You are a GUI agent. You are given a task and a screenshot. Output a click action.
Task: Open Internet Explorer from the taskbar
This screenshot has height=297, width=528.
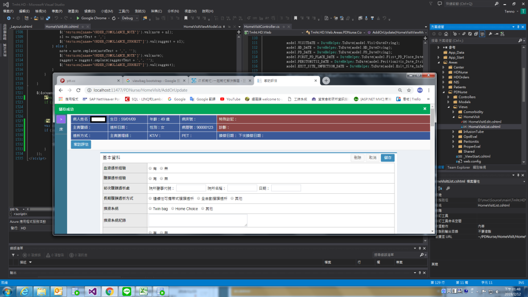pyautogui.click(x=24, y=291)
